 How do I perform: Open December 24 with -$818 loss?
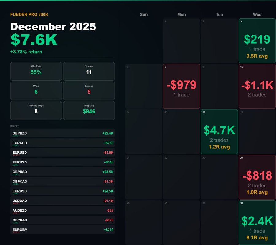[257, 177]
